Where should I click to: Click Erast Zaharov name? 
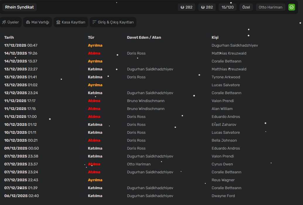[x=224, y=125]
